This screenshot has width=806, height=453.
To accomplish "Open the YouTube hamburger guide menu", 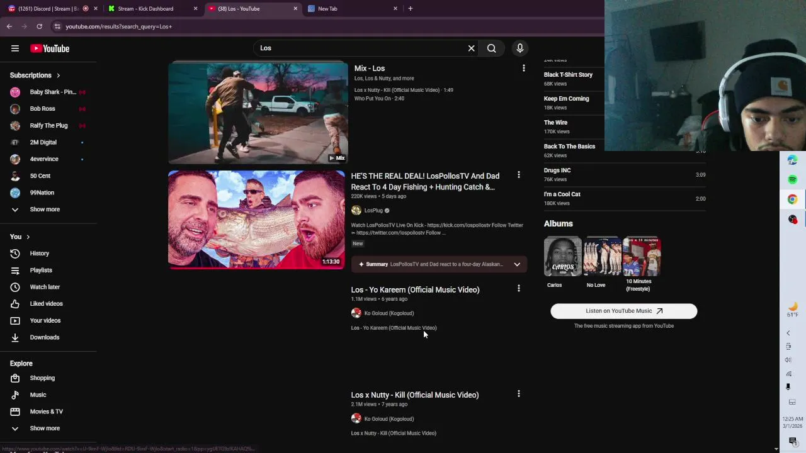I will [x=15, y=48].
